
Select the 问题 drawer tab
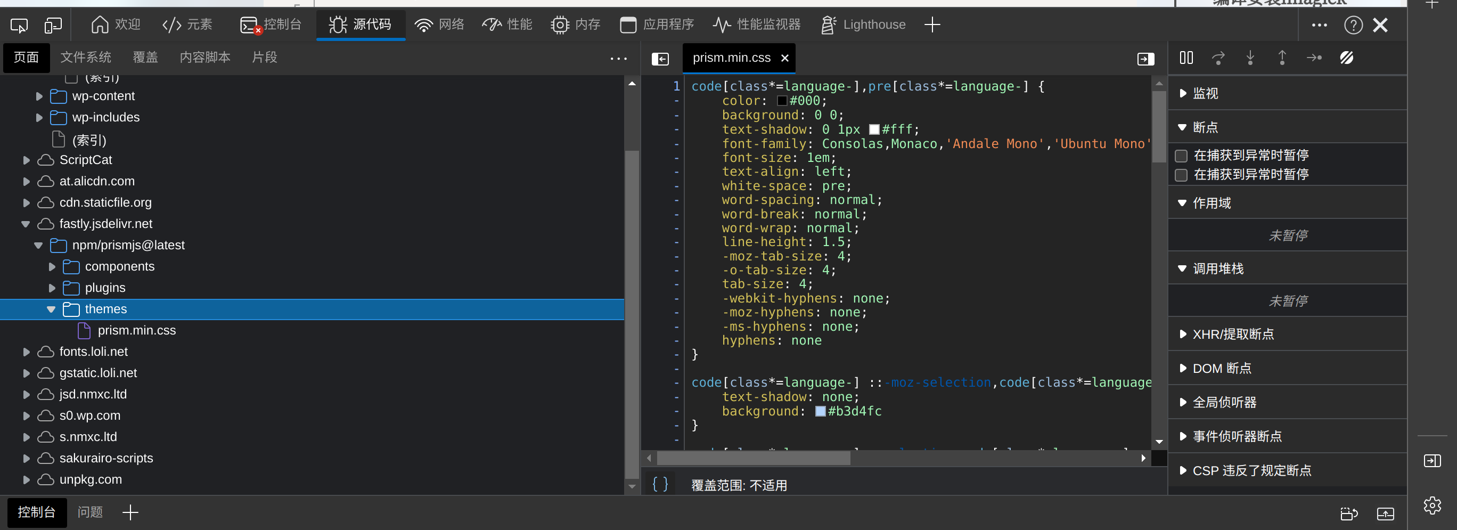pyautogui.click(x=90, y=512)
